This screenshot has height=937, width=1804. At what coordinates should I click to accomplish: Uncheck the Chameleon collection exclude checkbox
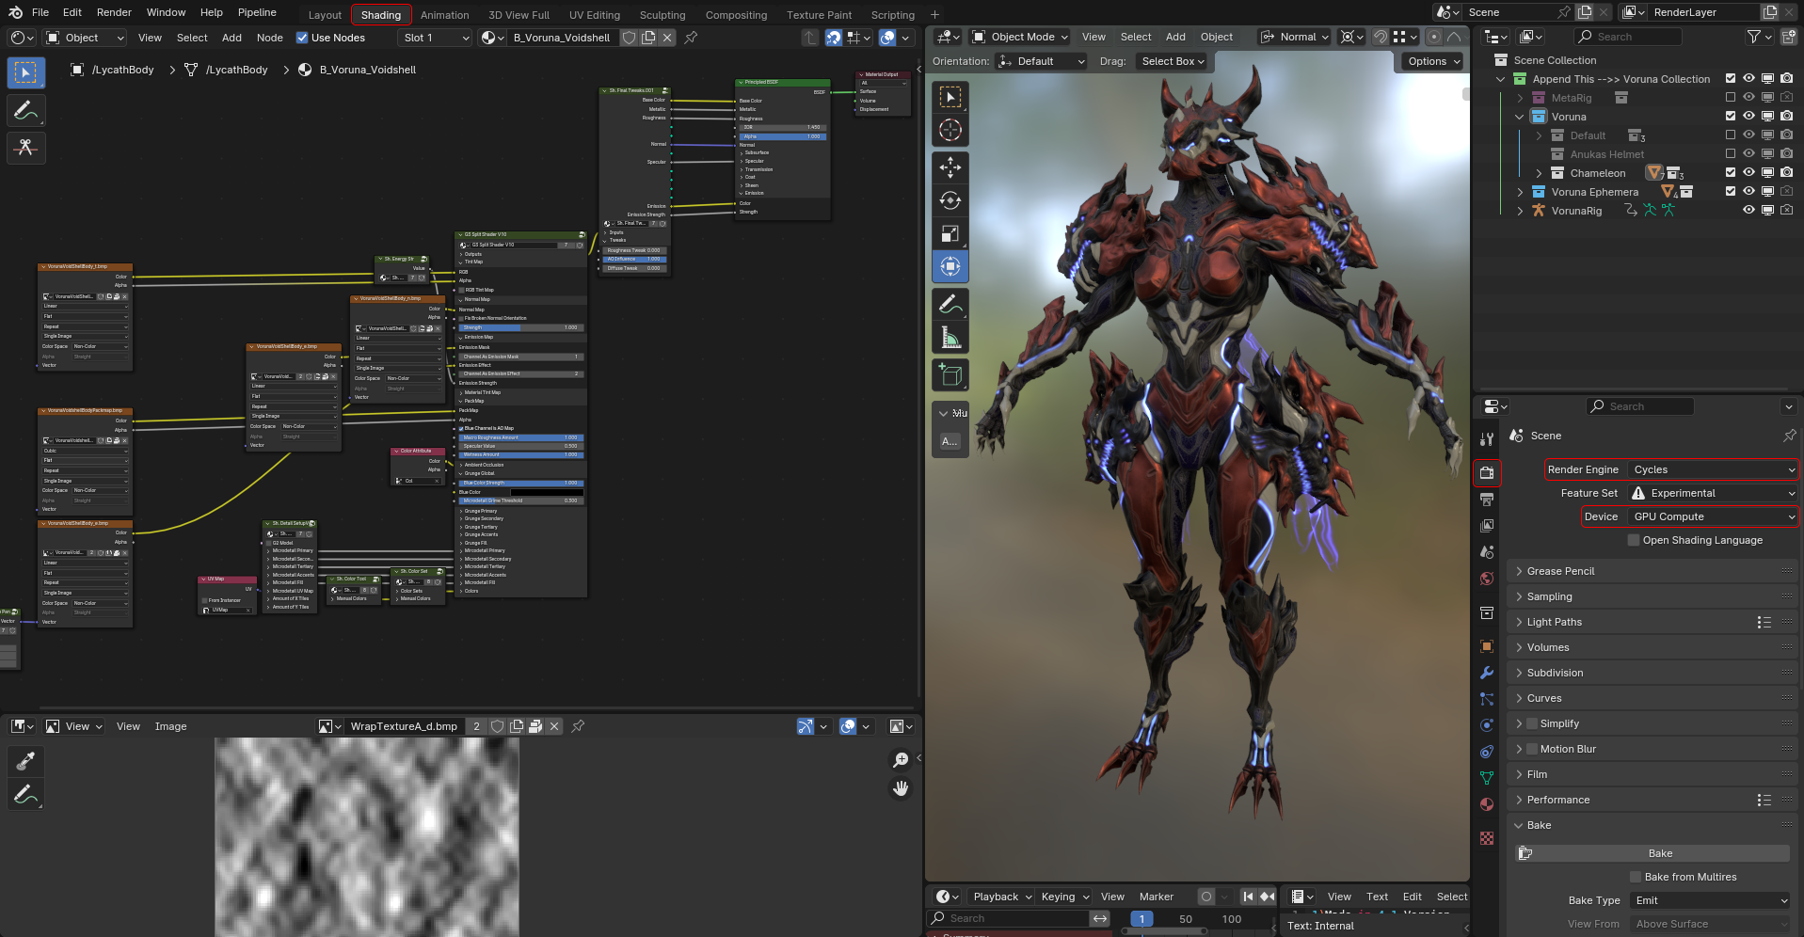(1730, 173)
